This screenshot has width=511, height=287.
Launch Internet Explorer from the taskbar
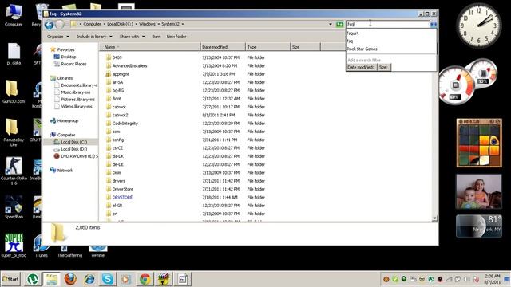point(89,279)
